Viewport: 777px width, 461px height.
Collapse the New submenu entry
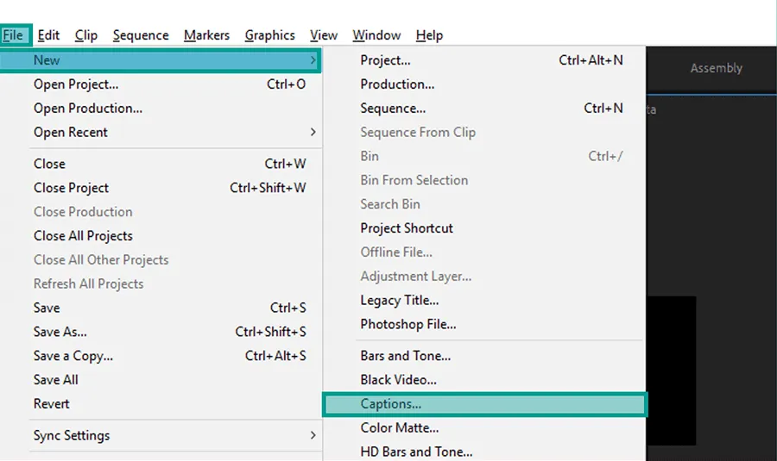[x=161, y=60]
